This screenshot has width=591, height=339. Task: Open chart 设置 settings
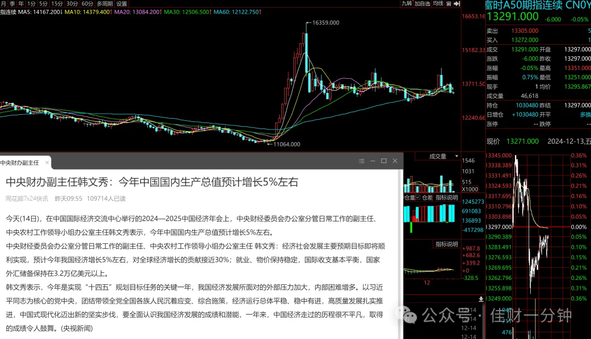tap(121, 3)
